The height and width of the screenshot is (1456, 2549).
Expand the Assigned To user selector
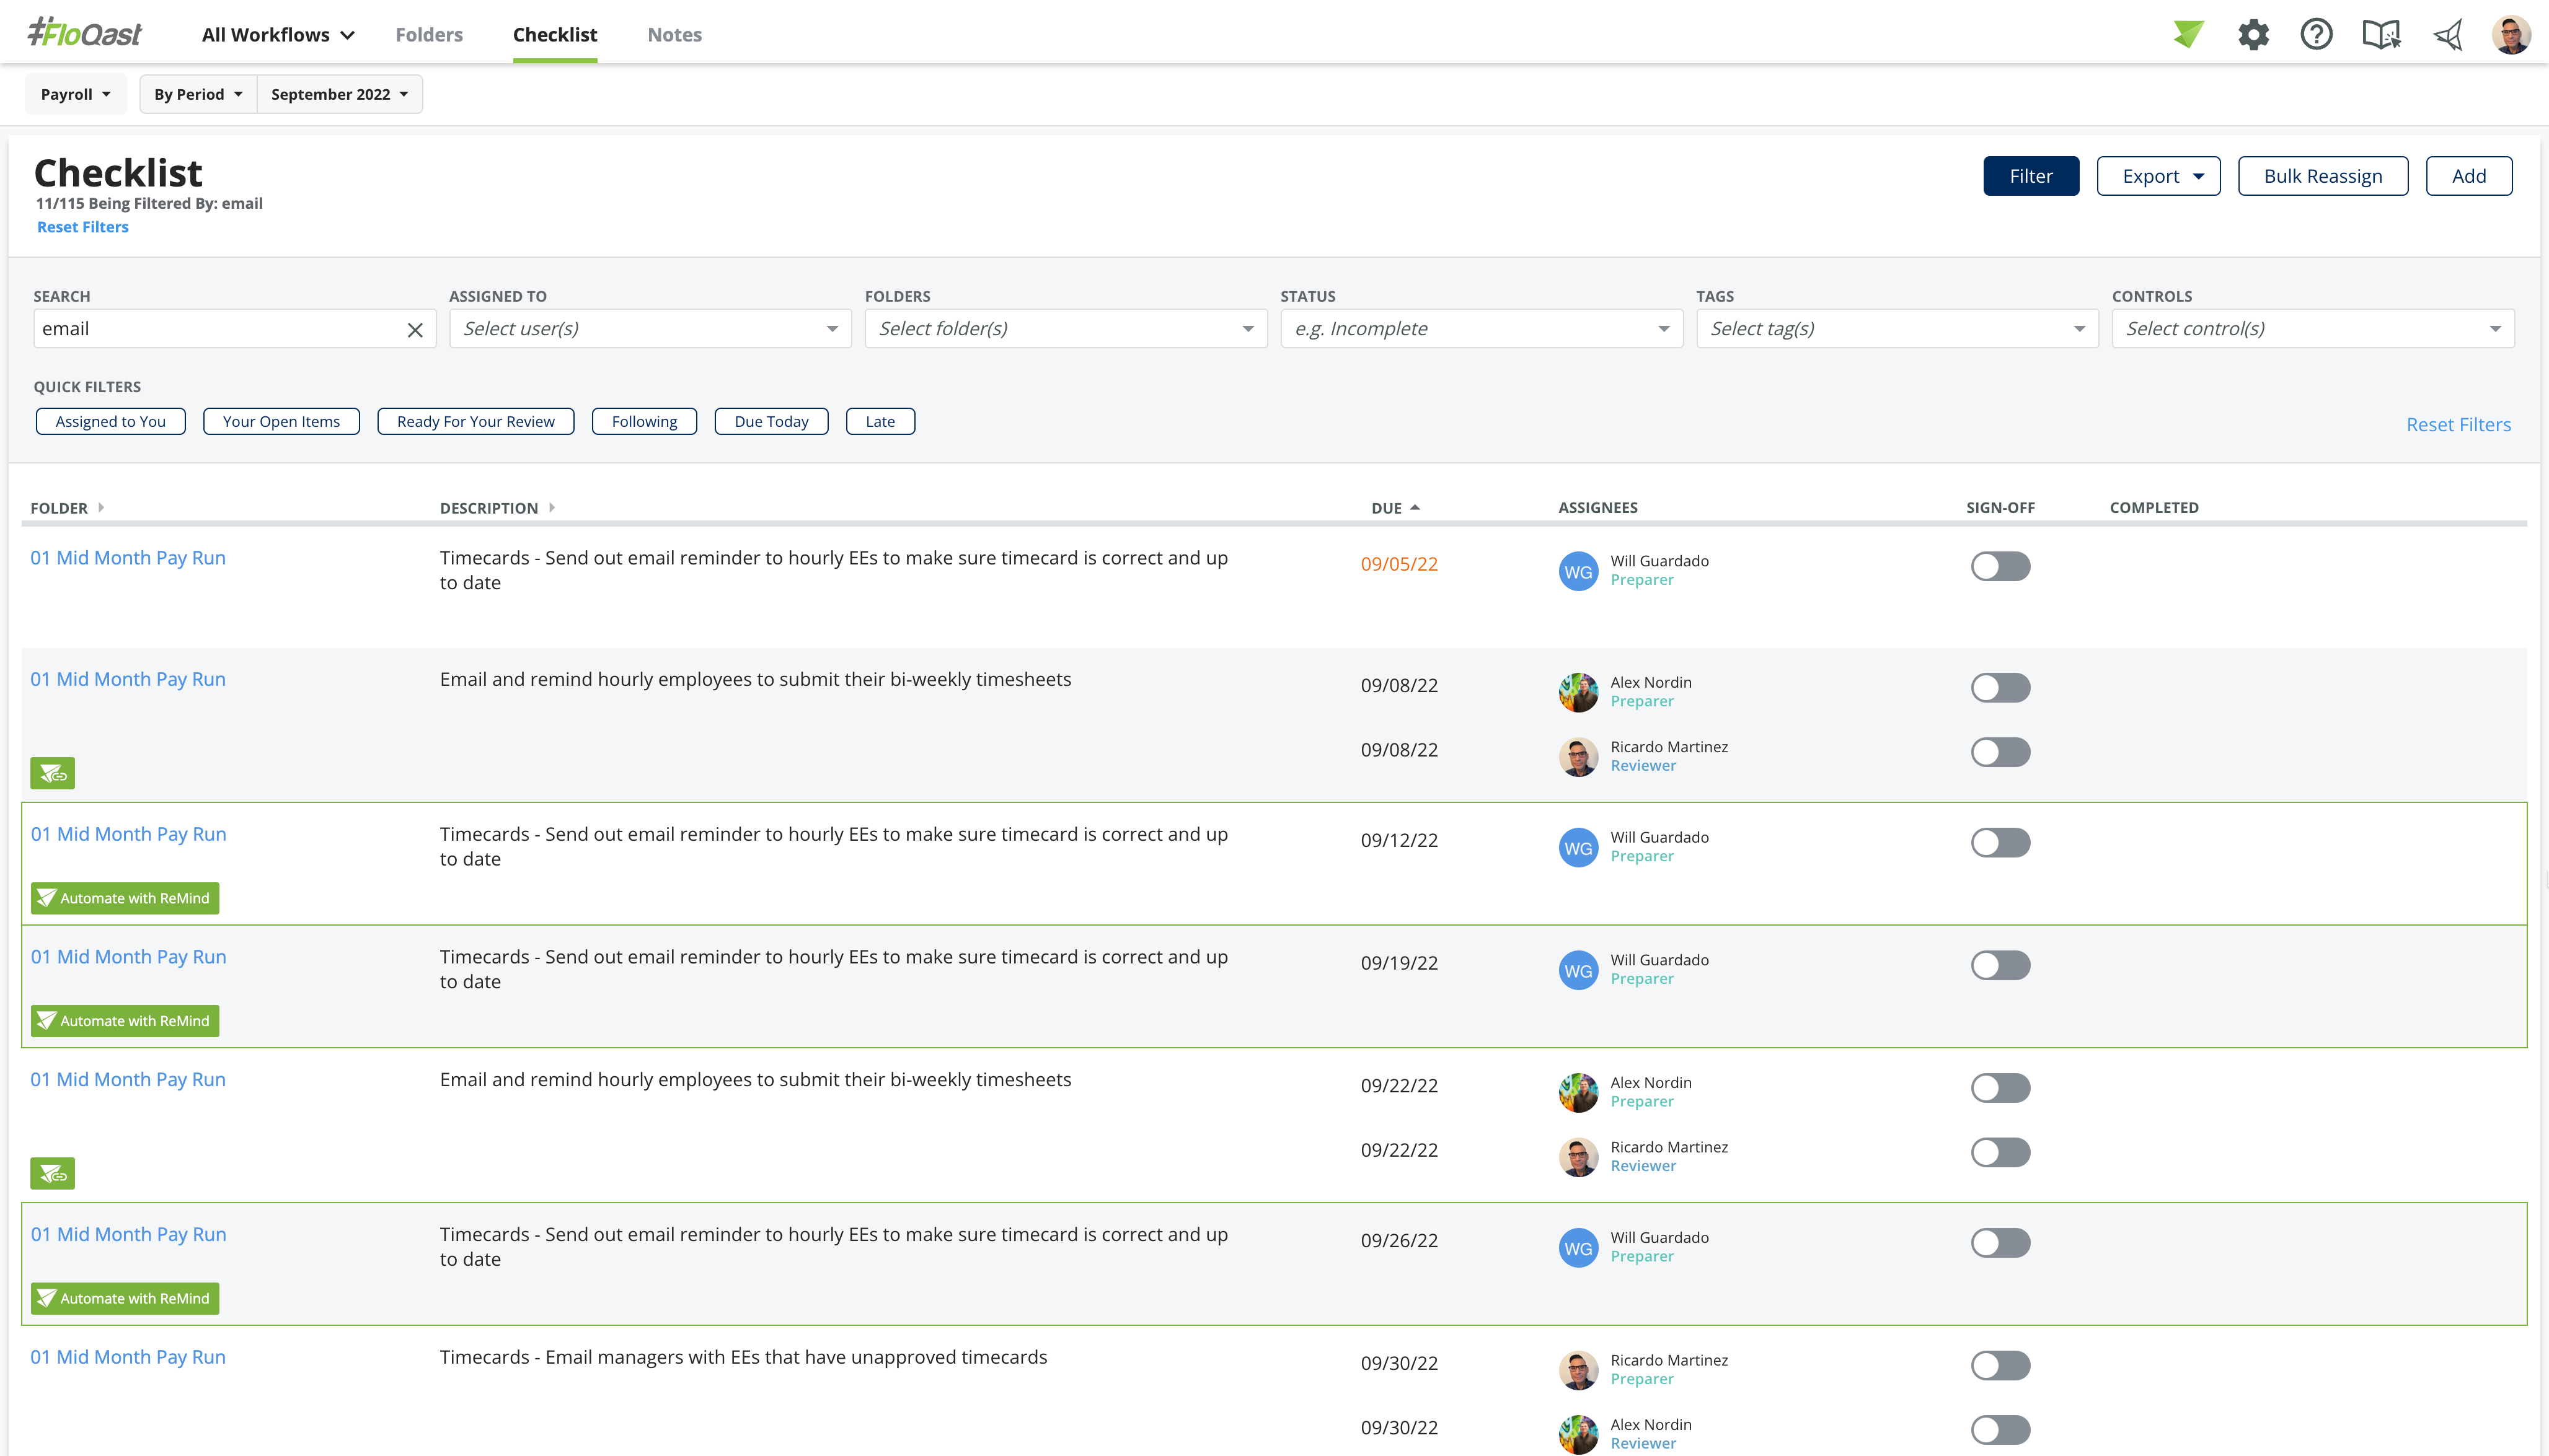[650, 328]
